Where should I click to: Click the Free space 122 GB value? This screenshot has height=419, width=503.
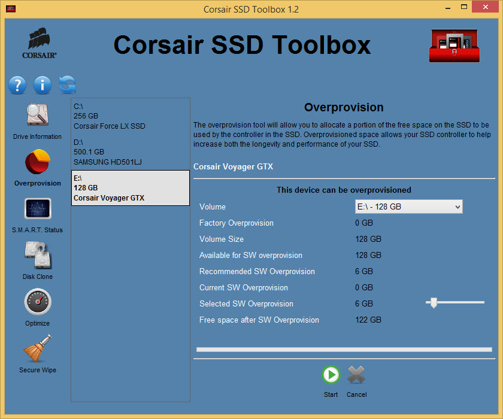coord(368,320)
